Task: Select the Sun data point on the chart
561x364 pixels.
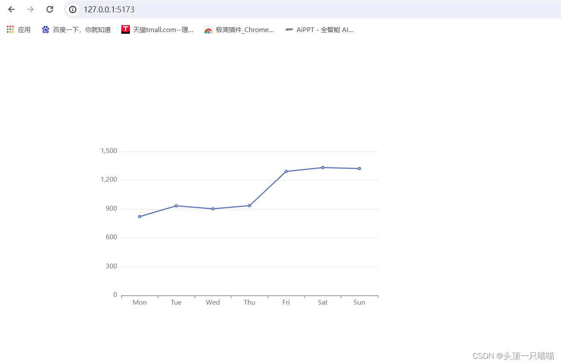Action: pyautogui.click(x=359, y=168)
